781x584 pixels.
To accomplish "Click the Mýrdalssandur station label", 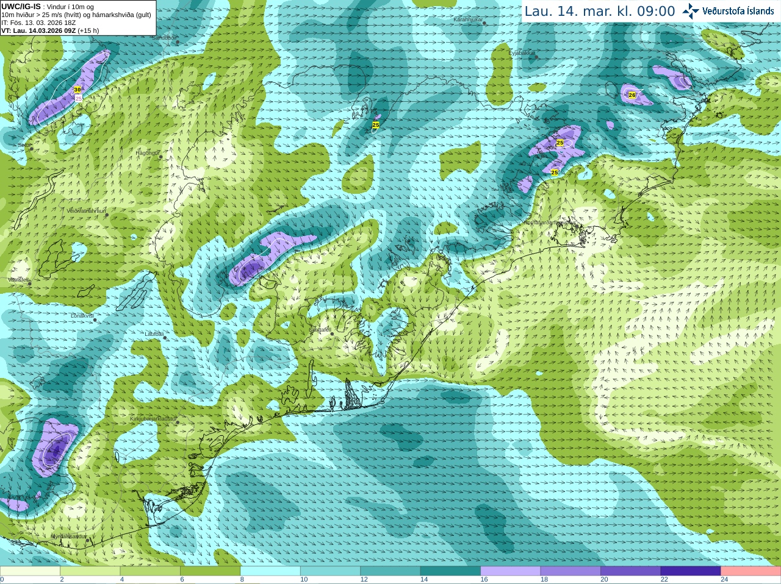I will [68, 536].
